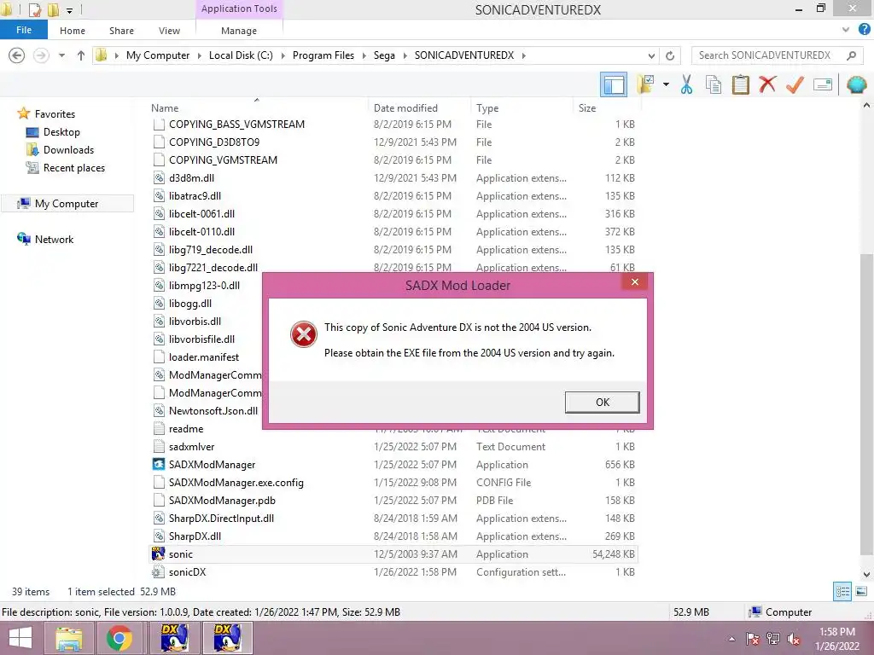
Task: Open File Explorer from the taskbar
Action: [x=68, y=638]
